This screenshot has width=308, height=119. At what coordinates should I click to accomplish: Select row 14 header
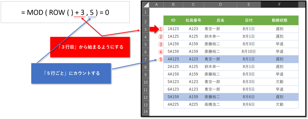[145, 112]
